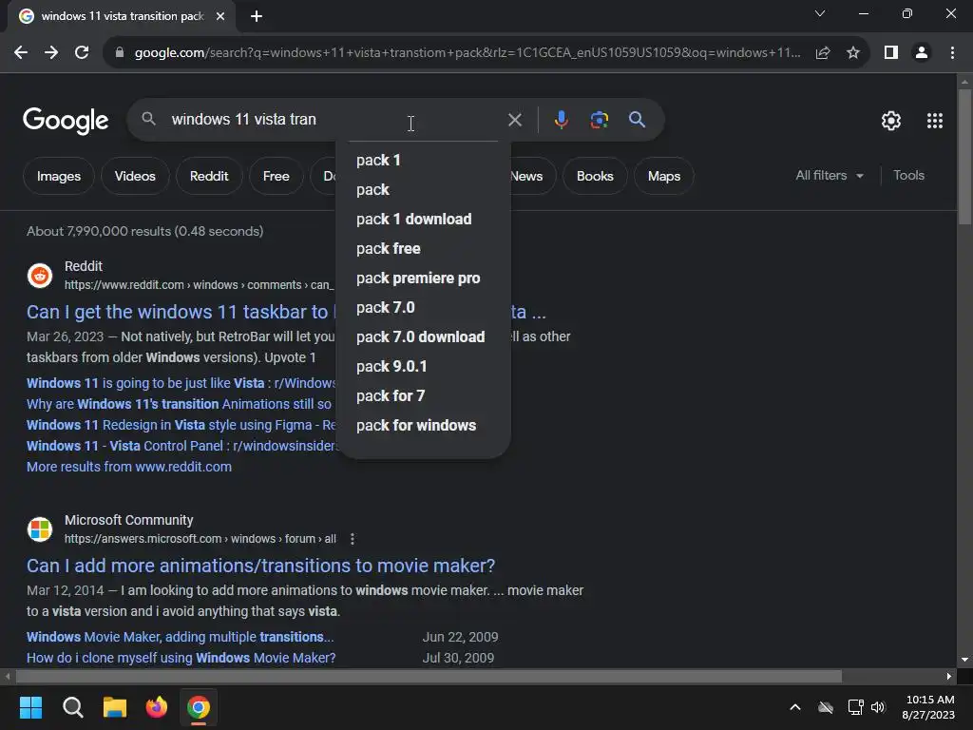Expand the All filters dropdown

829,176
